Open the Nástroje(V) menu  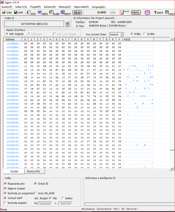click(65, 7)
